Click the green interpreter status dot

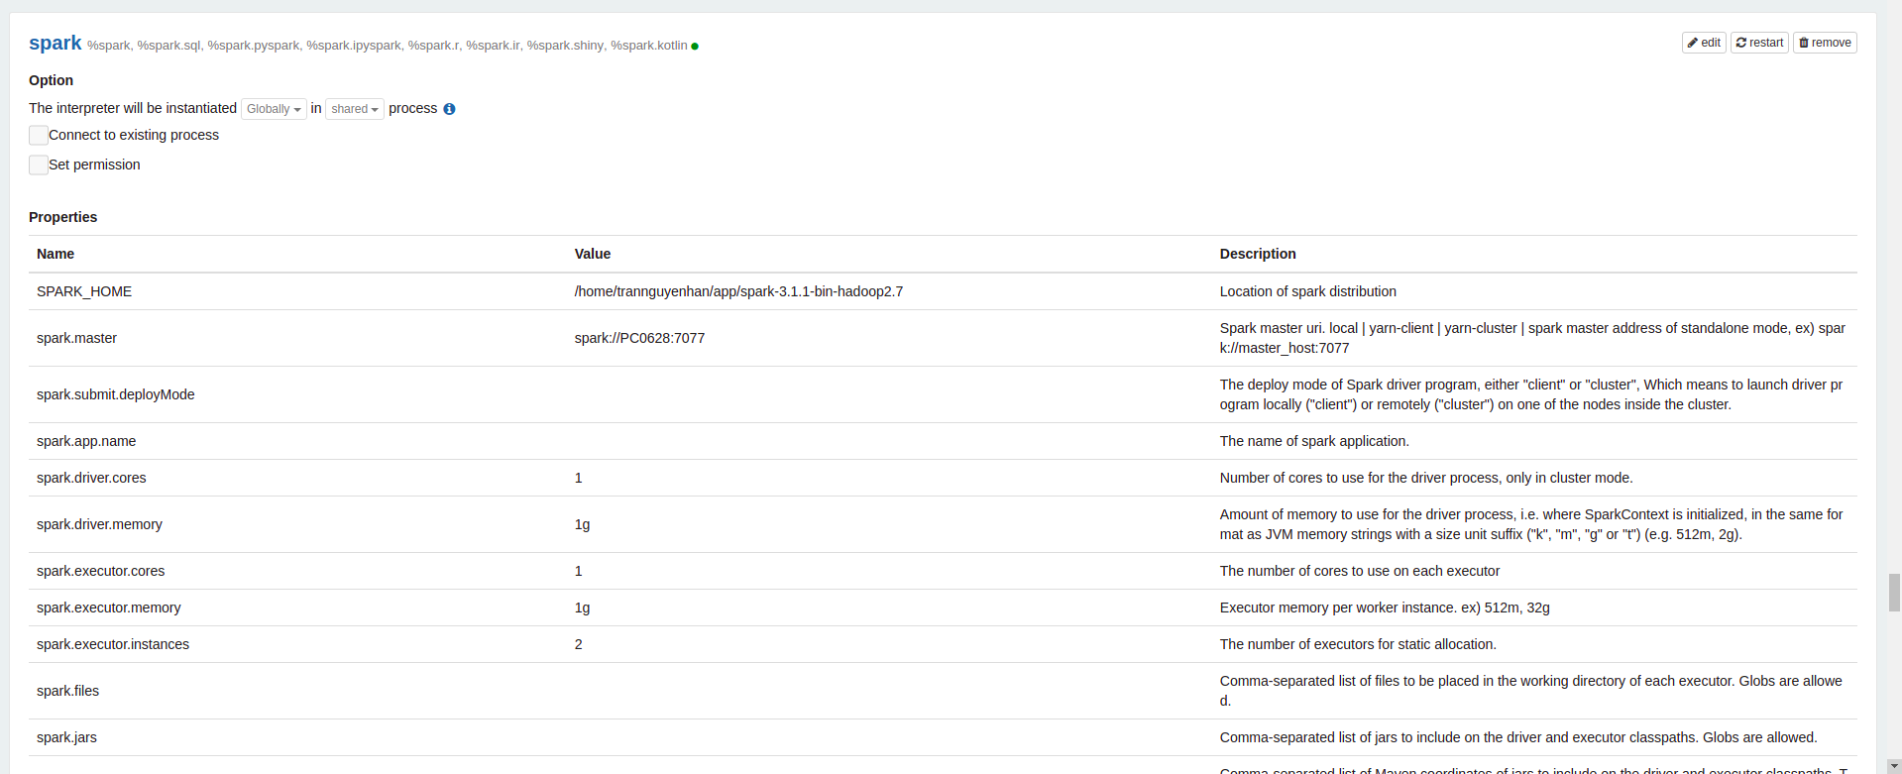pos(695,47)
